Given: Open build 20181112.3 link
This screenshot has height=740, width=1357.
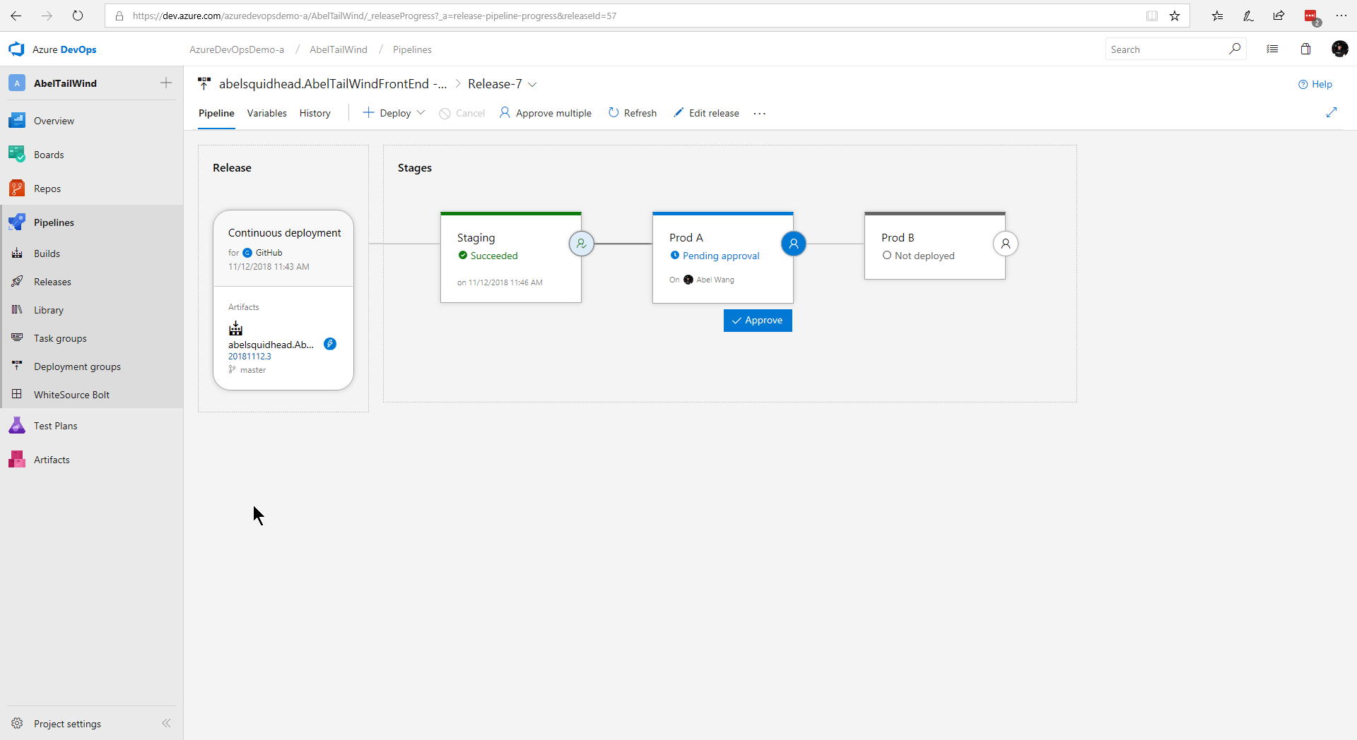Looking at the screenshot, I should pyautogui.click(x=249, y=357).
